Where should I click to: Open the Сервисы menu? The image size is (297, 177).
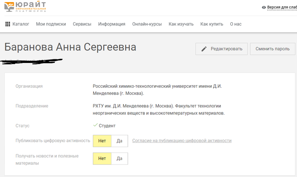point(82,24)
